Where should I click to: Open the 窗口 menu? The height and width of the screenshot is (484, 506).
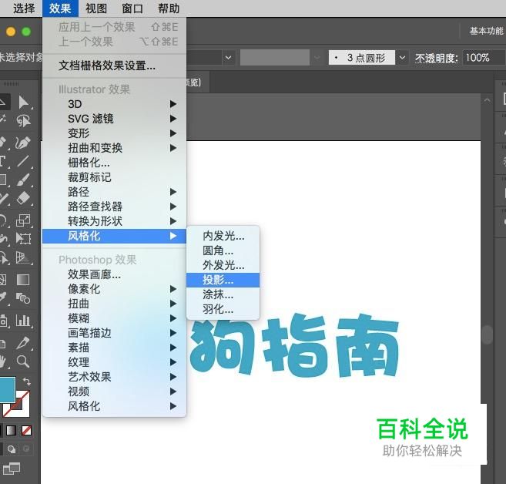[132, 8]
